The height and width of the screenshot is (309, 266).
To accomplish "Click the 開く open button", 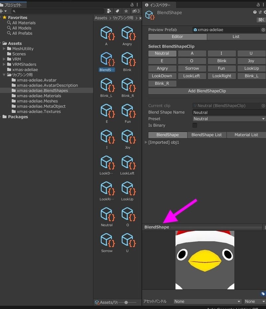I will coord(261,20).
